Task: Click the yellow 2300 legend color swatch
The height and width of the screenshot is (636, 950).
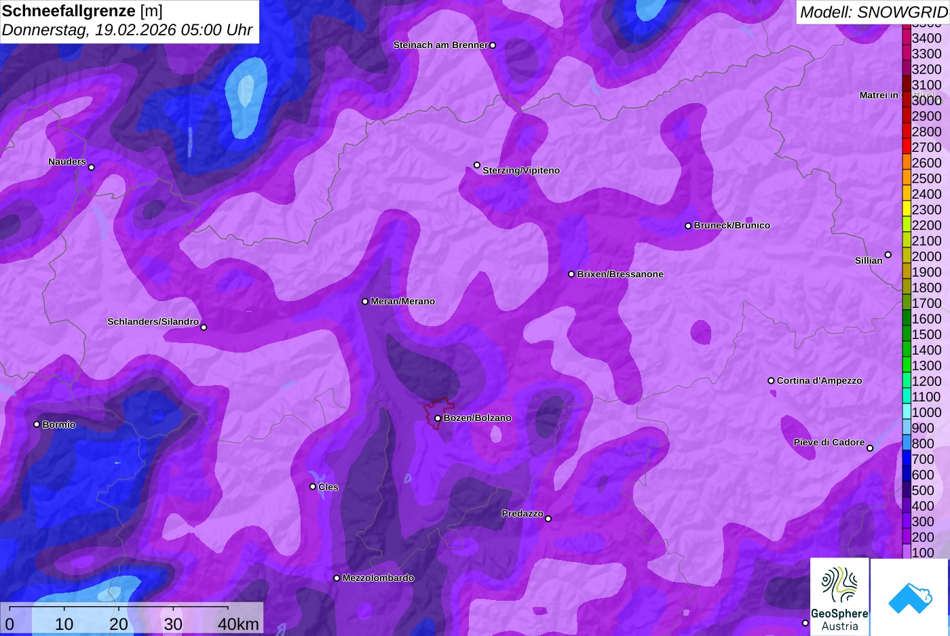Action: [x=907, y=210]
